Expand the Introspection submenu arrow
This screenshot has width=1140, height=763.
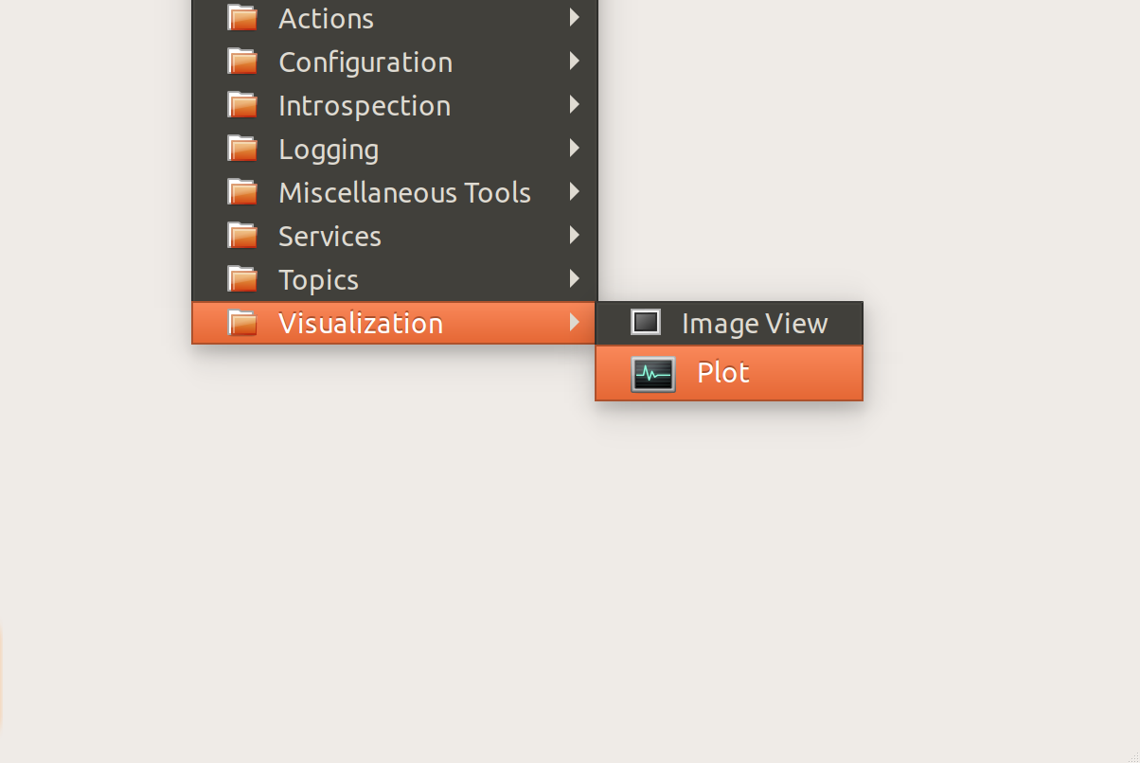click(576, 104)
